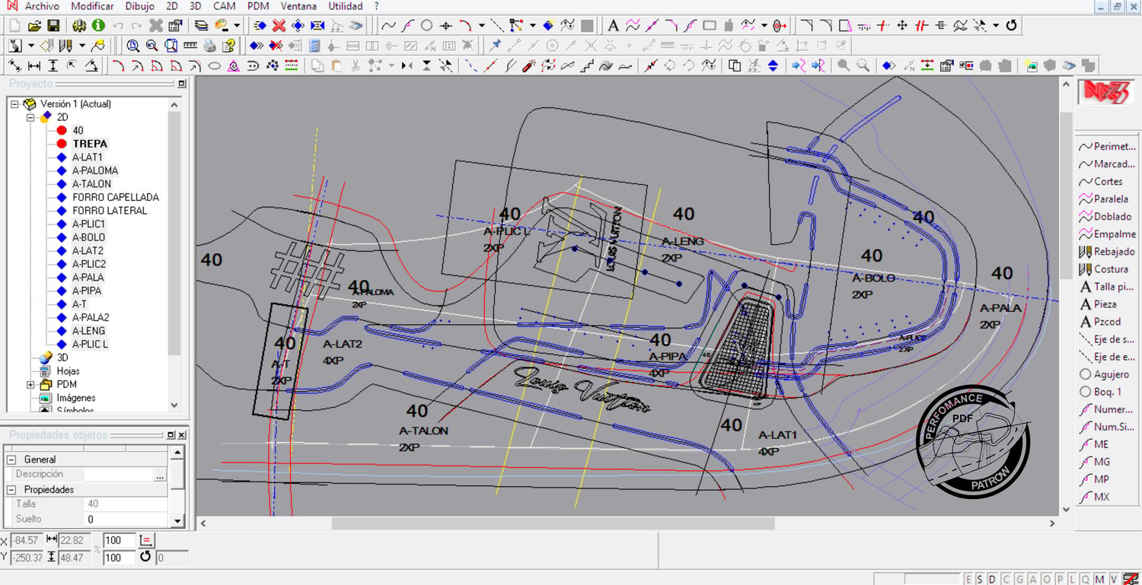Image resolution: width=1142 pixels, height=585 pixels.
Task: Select the Cortes line type
Action: tap(1101, 182)
